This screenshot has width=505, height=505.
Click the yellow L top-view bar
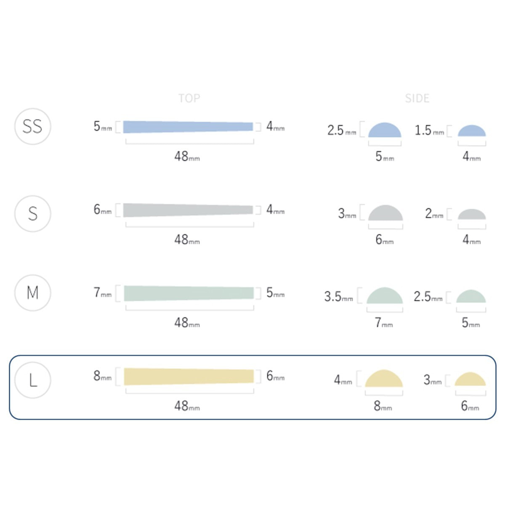(189, 376)
